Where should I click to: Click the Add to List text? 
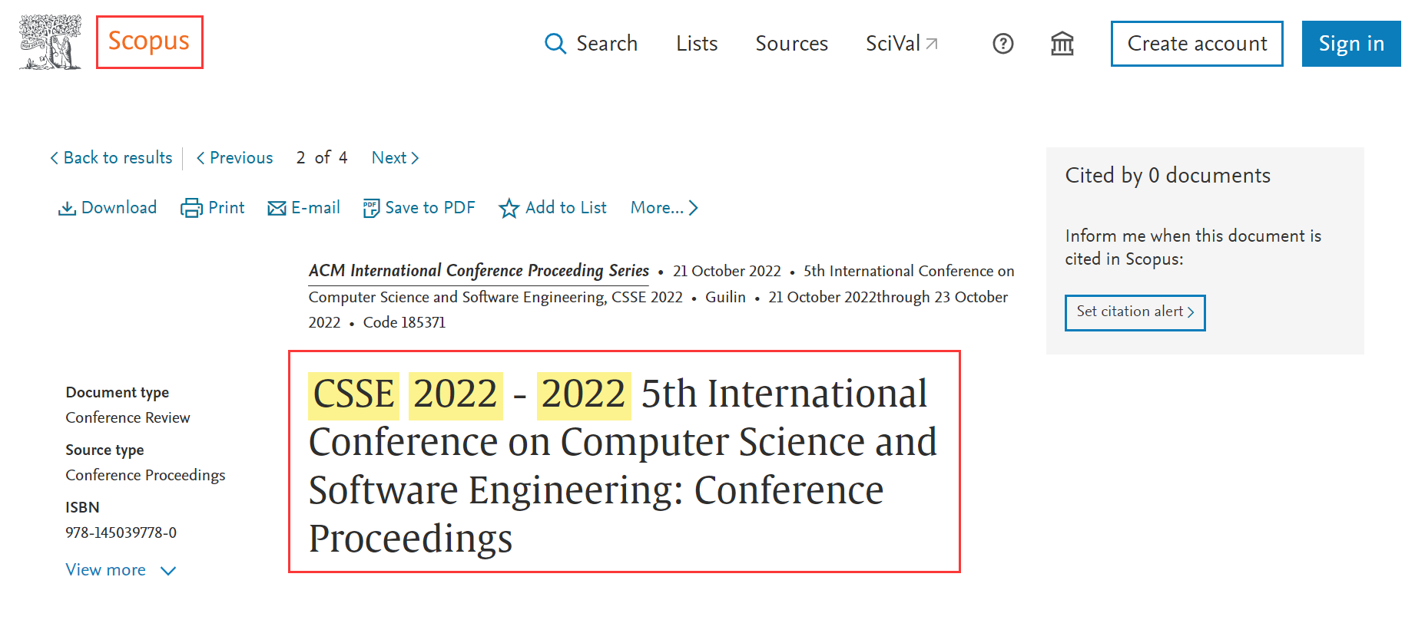click(x=566, y=208)
